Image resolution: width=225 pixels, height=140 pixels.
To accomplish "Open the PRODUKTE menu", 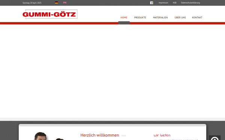I will pos(140,18).
